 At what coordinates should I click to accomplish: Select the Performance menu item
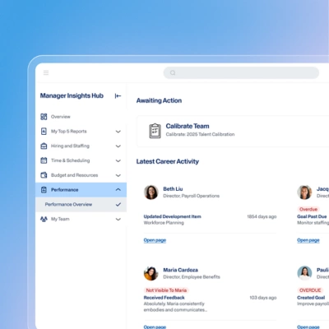[81, 190]
